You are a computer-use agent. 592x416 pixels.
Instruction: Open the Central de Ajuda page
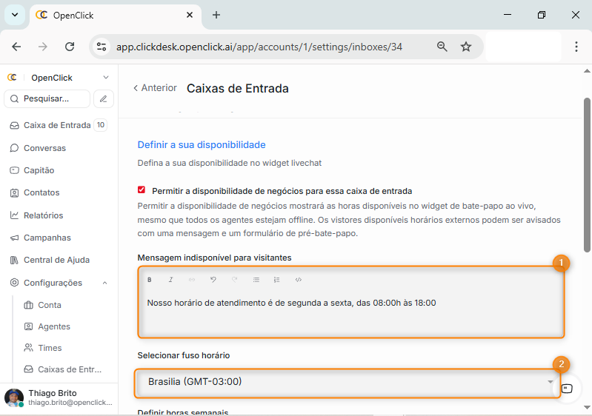tap(56, 260)
